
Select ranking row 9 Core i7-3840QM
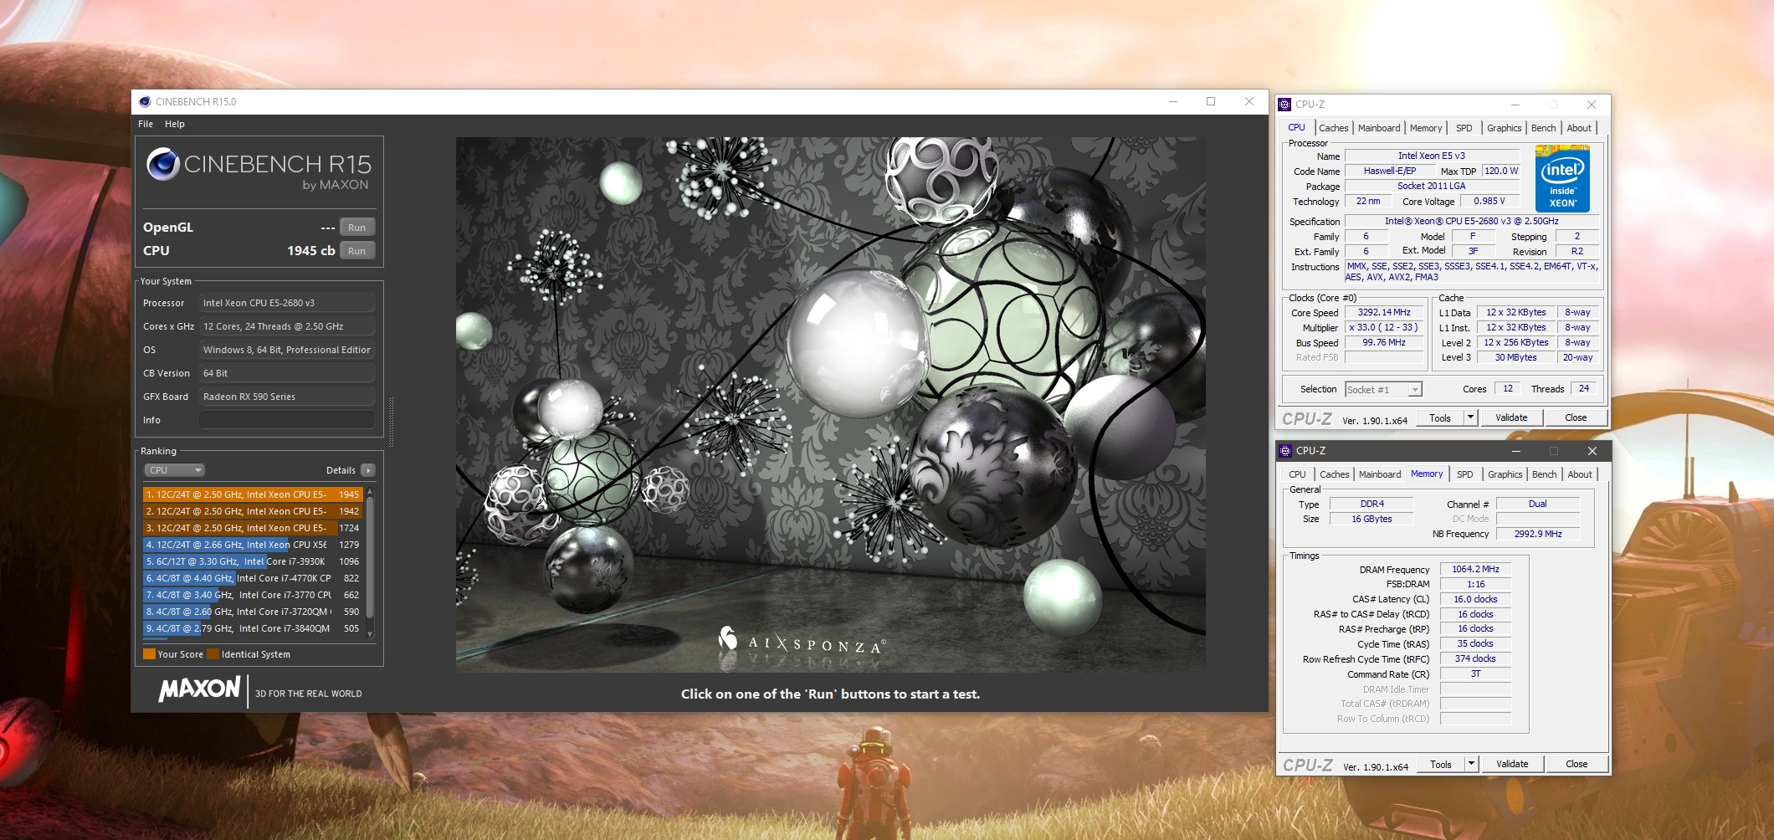[253, 628]
